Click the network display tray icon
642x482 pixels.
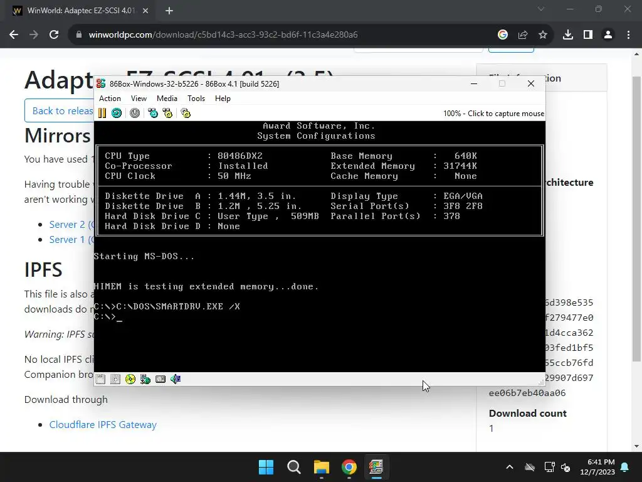tap(549, 467)
